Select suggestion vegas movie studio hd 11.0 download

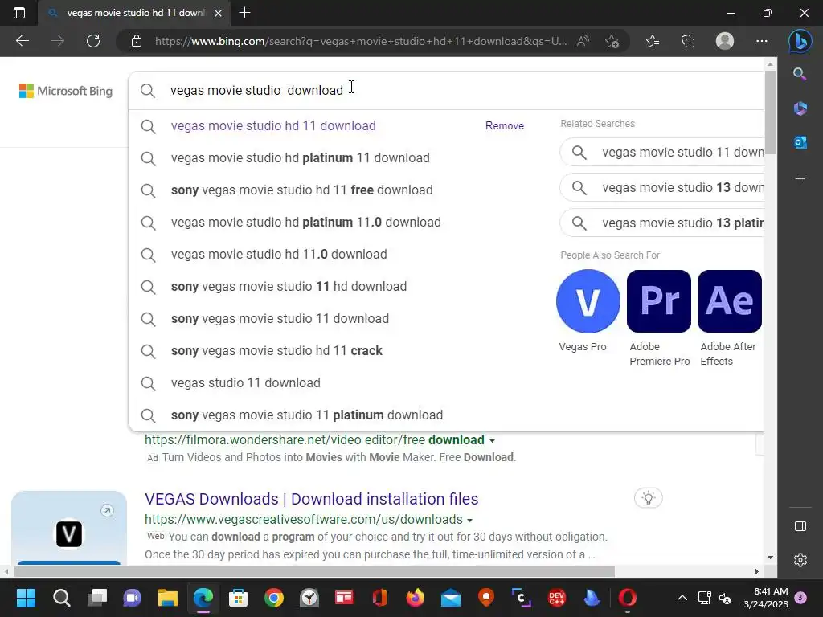[279, 255]
